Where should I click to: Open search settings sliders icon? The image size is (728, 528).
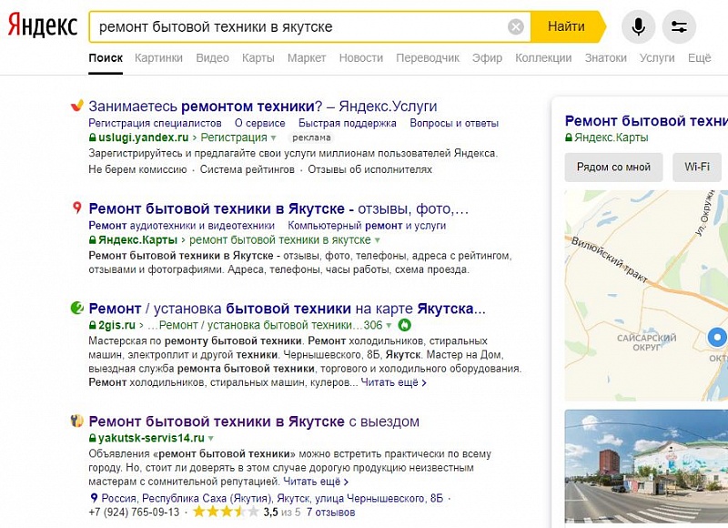[x=679, y=27]
